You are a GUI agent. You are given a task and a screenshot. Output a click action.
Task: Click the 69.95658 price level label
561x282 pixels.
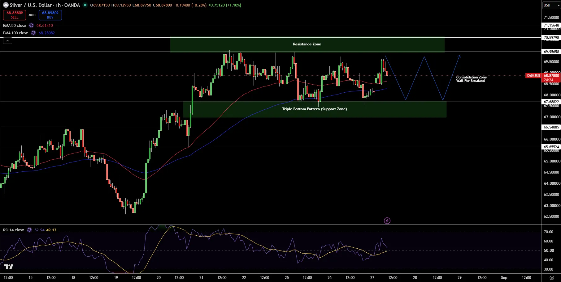click(551, 52)
